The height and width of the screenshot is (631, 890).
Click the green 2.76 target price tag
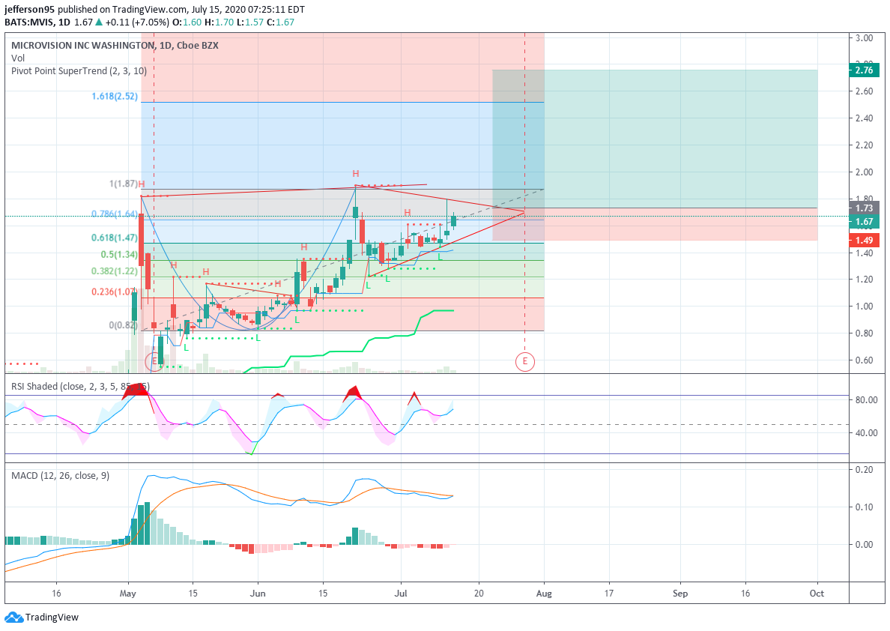click(864, 70)
